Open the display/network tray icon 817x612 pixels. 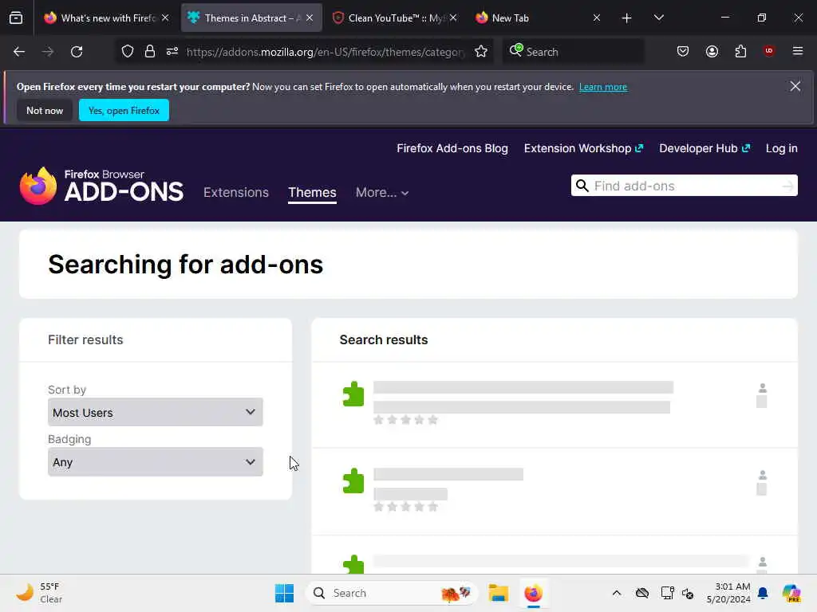click(x=668, y=593)
